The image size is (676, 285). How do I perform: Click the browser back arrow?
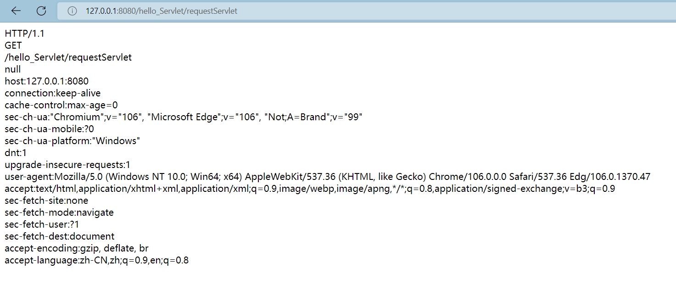(16, 11)
